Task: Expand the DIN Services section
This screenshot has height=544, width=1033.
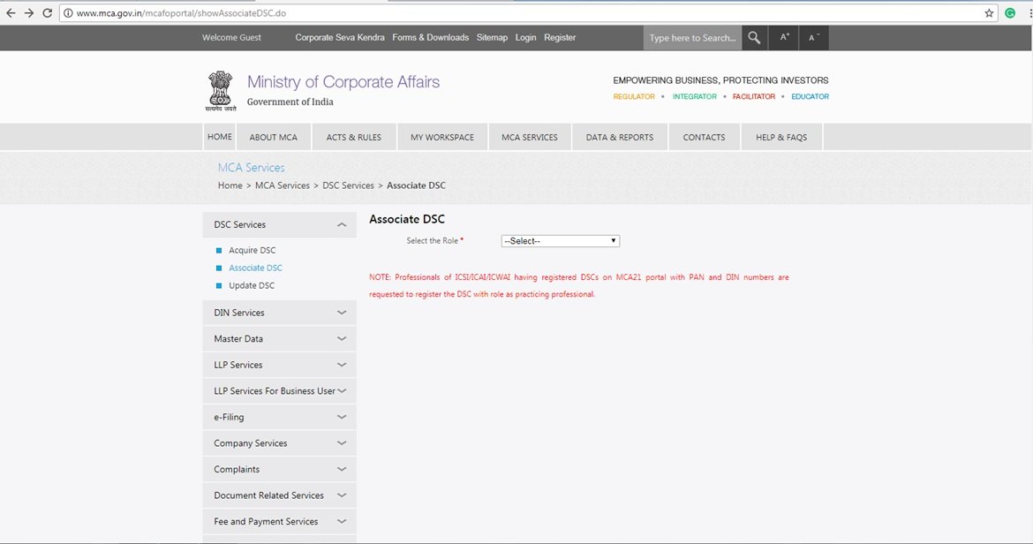Action: coord(279,313)
